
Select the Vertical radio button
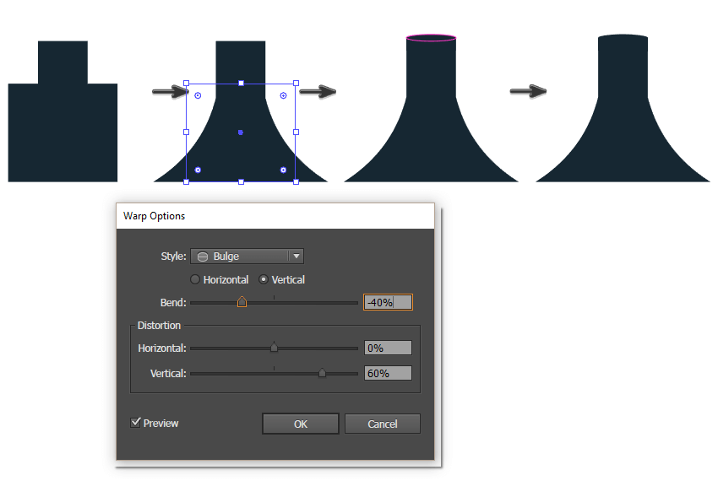click(265, 279)
